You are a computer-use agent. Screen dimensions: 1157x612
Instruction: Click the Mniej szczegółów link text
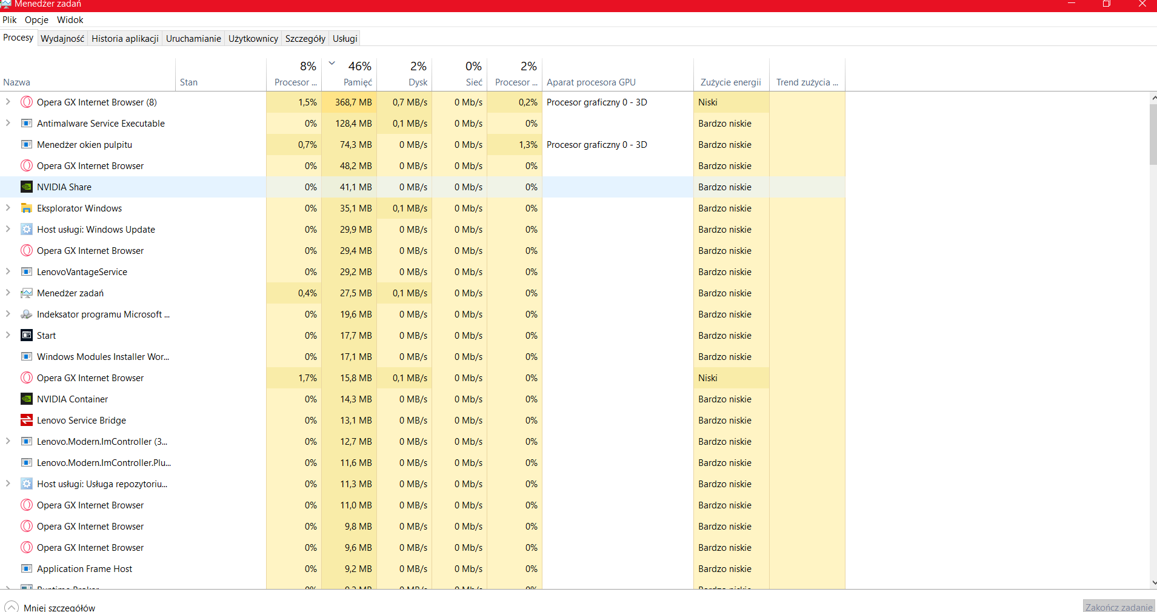[x=59, y=608]
